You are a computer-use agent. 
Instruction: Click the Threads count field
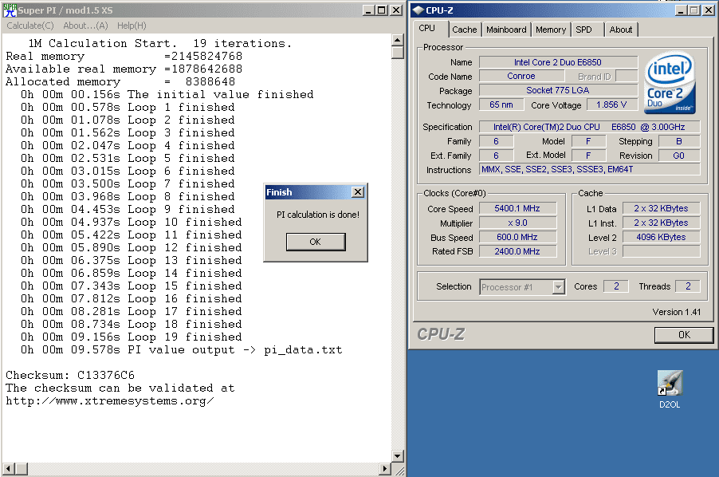click(688, 286)
